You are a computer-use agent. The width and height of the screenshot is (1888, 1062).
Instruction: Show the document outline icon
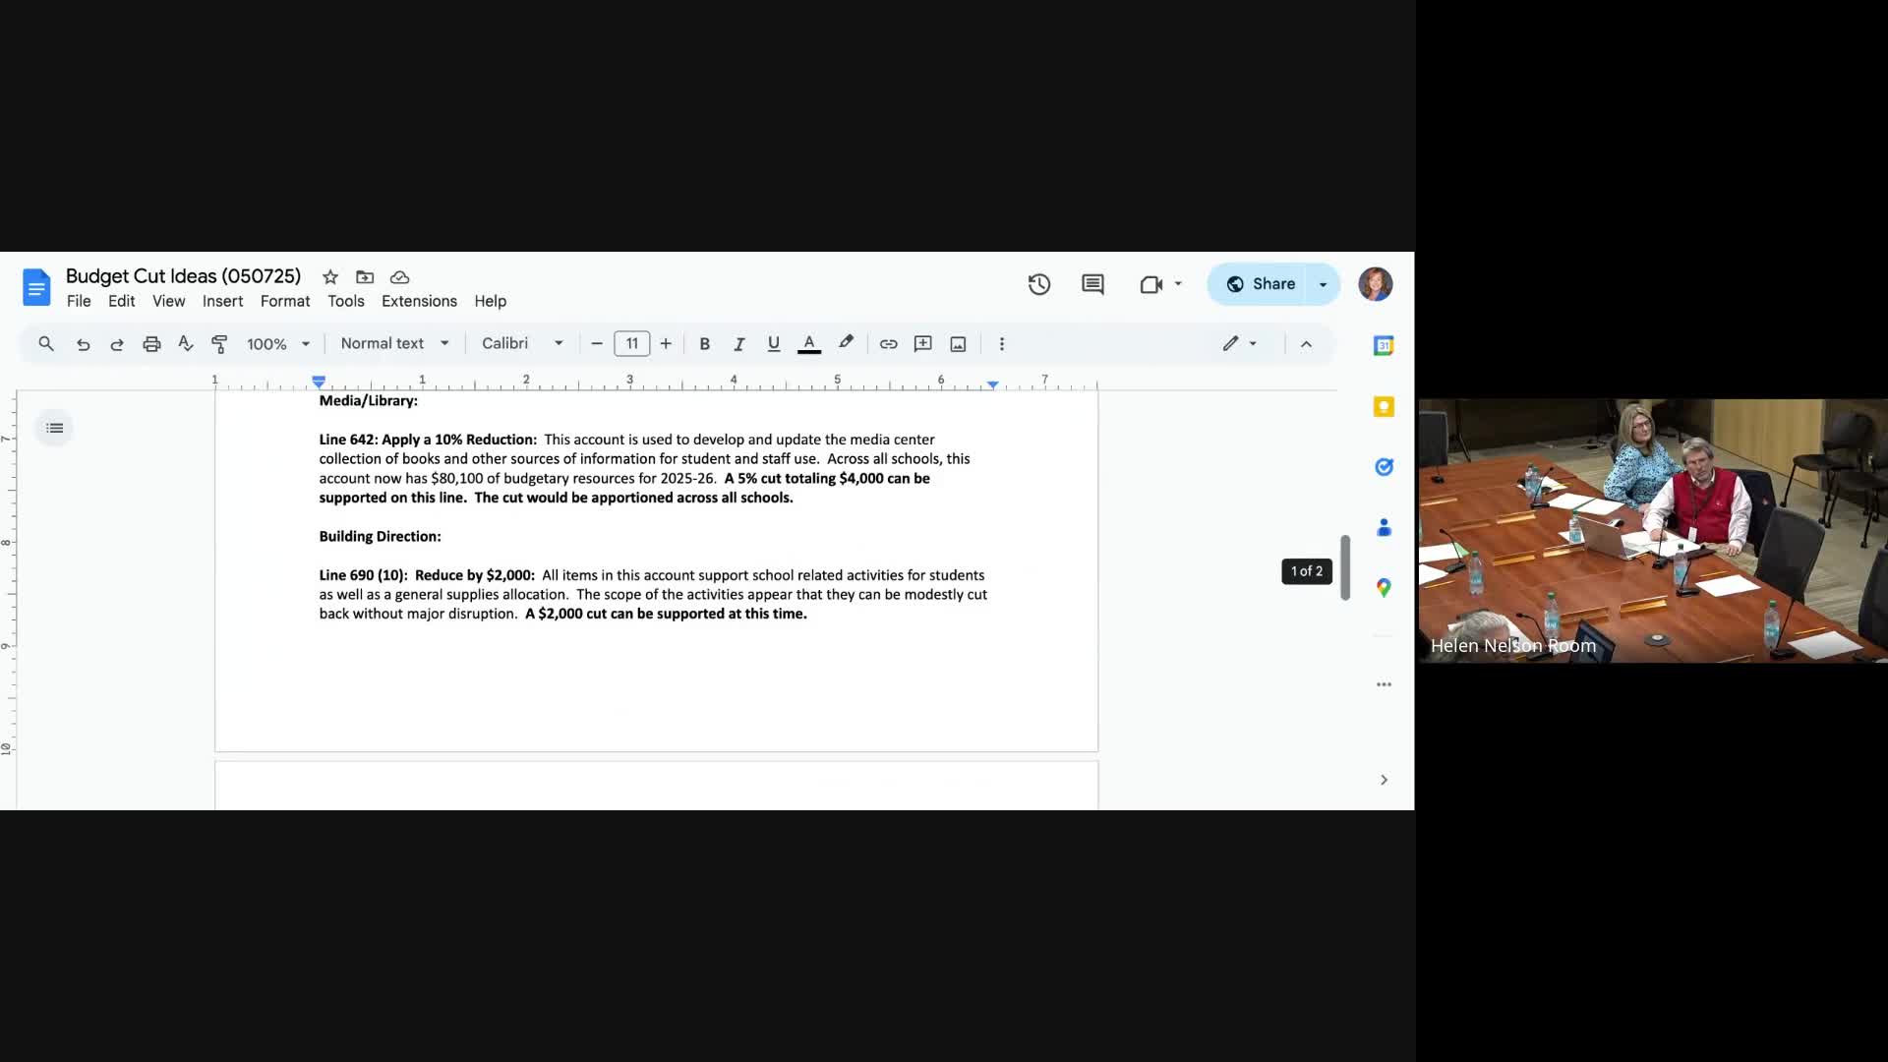[x=55, y=428]
